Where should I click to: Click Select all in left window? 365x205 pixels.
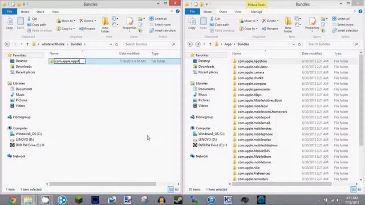coord(158,19)
